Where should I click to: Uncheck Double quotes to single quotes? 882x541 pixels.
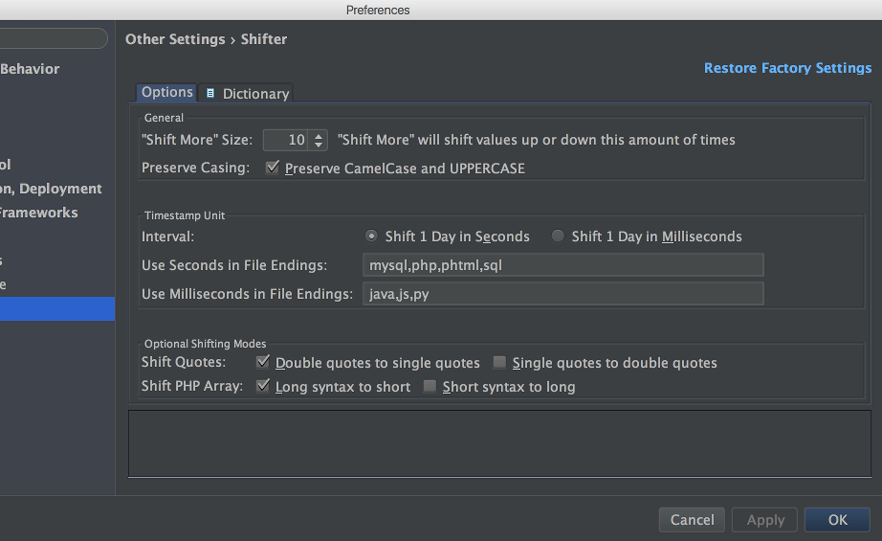[x=263, y=362]
